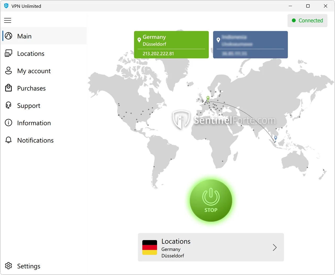View Notifications

43,140
